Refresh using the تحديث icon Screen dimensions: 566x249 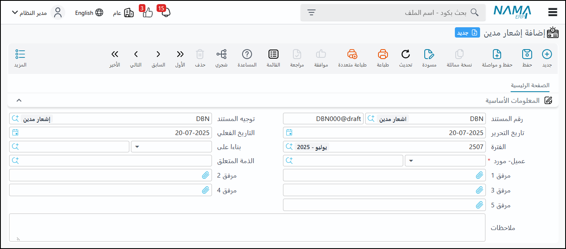(406, 55)
